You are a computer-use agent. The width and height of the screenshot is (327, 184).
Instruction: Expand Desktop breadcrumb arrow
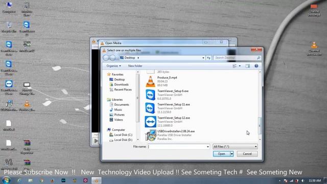tap(138, 58)
